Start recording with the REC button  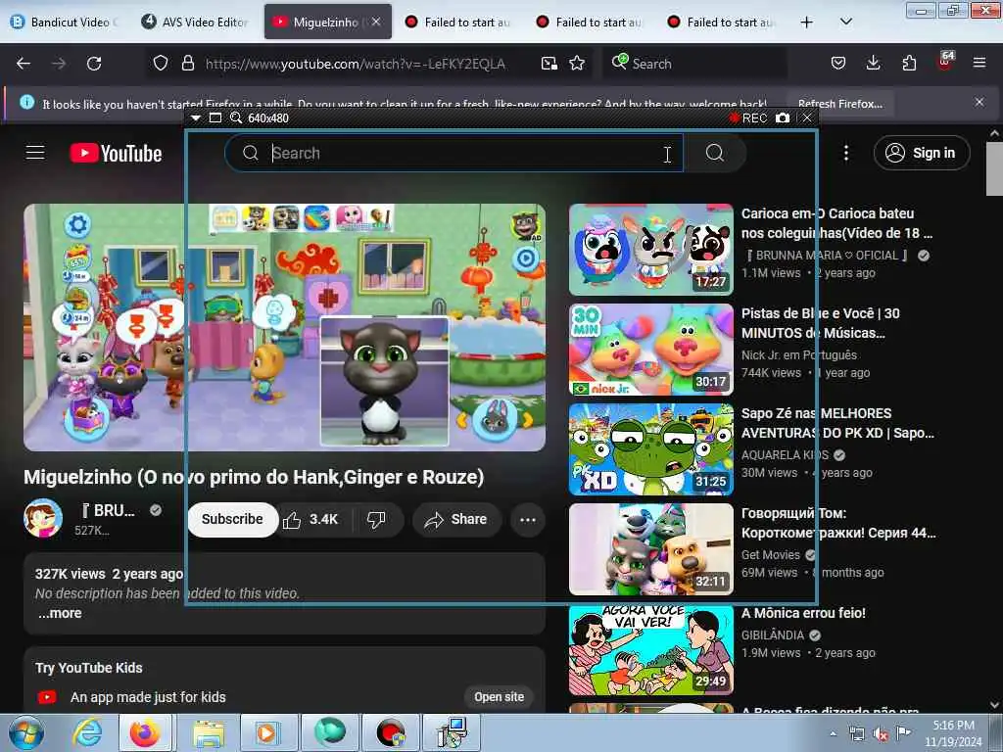click(748, 117)
